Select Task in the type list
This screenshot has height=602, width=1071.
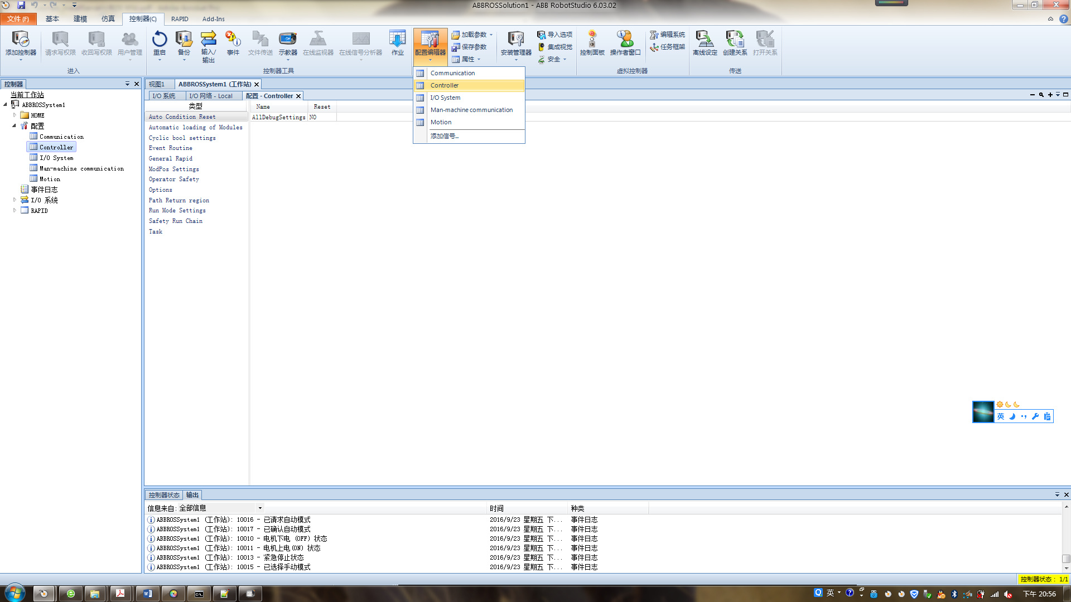click(x=156, y=232)
